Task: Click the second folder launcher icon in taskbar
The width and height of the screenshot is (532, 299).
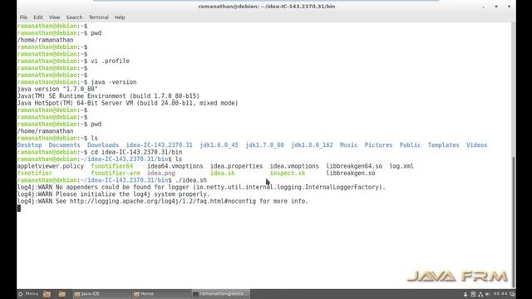Action: coord(62,294)
